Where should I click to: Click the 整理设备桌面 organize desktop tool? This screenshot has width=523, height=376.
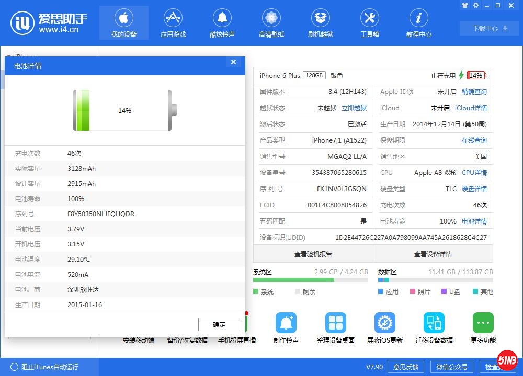(335, 327)
